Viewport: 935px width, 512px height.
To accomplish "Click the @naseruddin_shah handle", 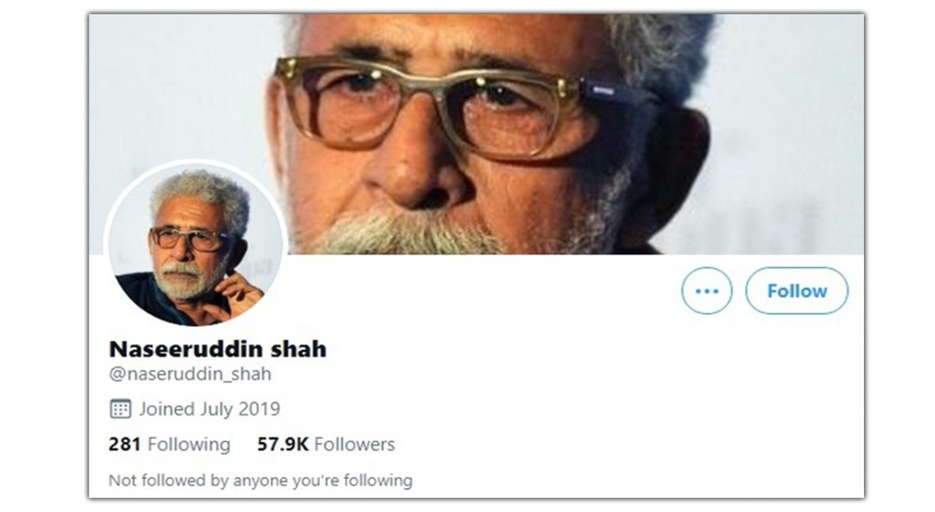I will (x=190, y=373).
